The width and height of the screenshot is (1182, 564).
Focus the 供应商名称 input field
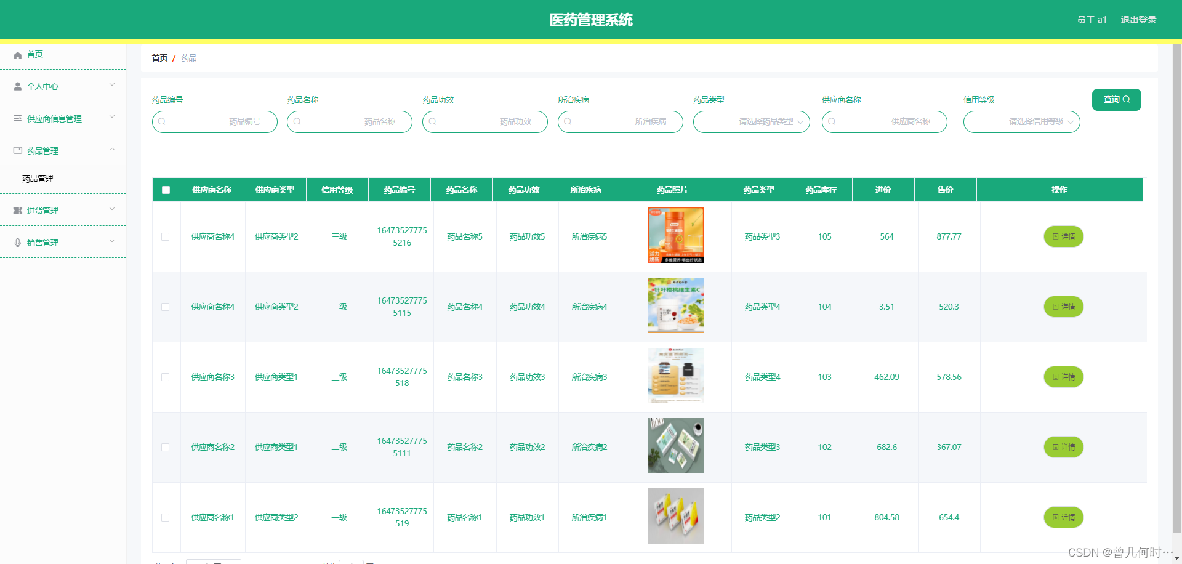[x=885, y=122]
